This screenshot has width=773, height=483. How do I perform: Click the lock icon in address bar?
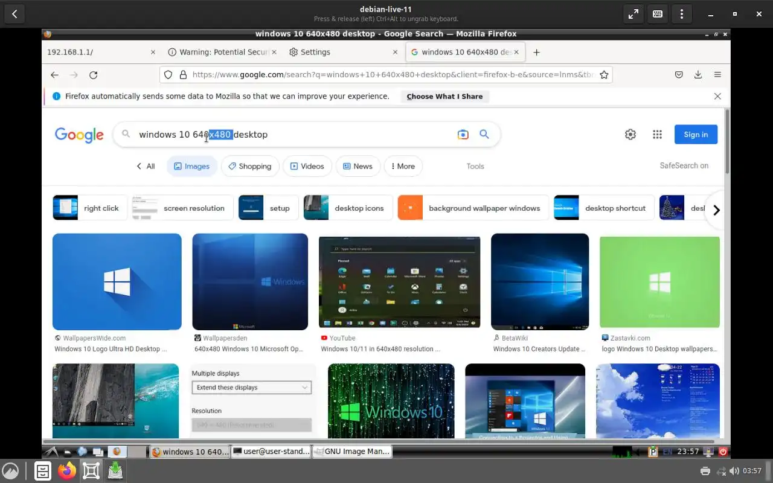coord(184,75)
